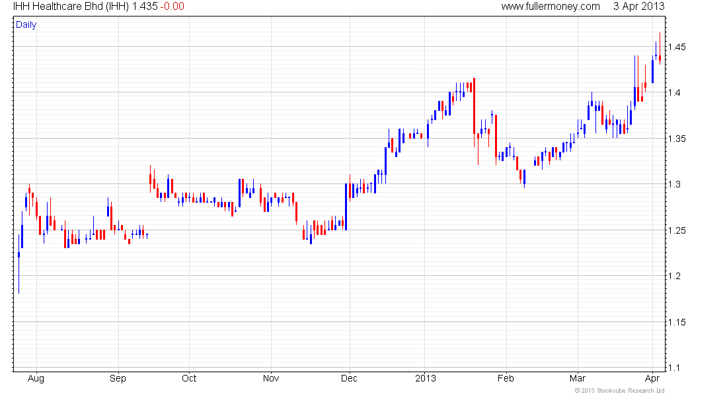Click the first candle with long lower wick

tap(19, 264)
